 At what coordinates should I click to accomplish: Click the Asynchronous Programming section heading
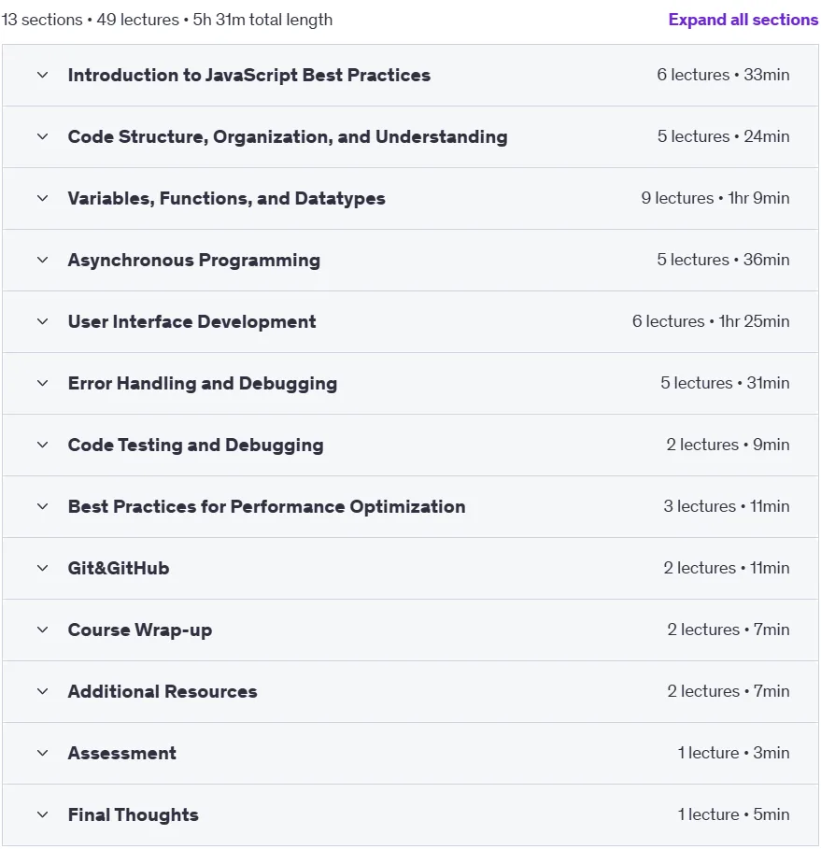194,261
